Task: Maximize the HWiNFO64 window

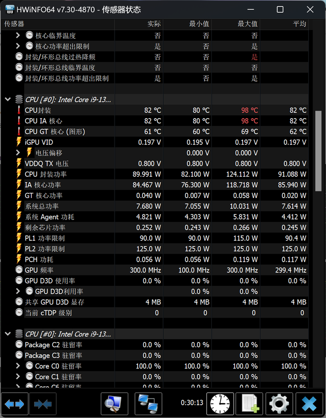Action: coord(280,9)
